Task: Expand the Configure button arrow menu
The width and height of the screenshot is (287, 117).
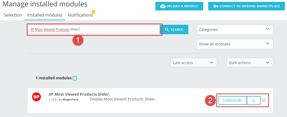Action: click(254, 100)
